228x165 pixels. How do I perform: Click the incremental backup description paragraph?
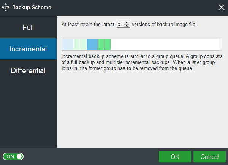(142, 62)
